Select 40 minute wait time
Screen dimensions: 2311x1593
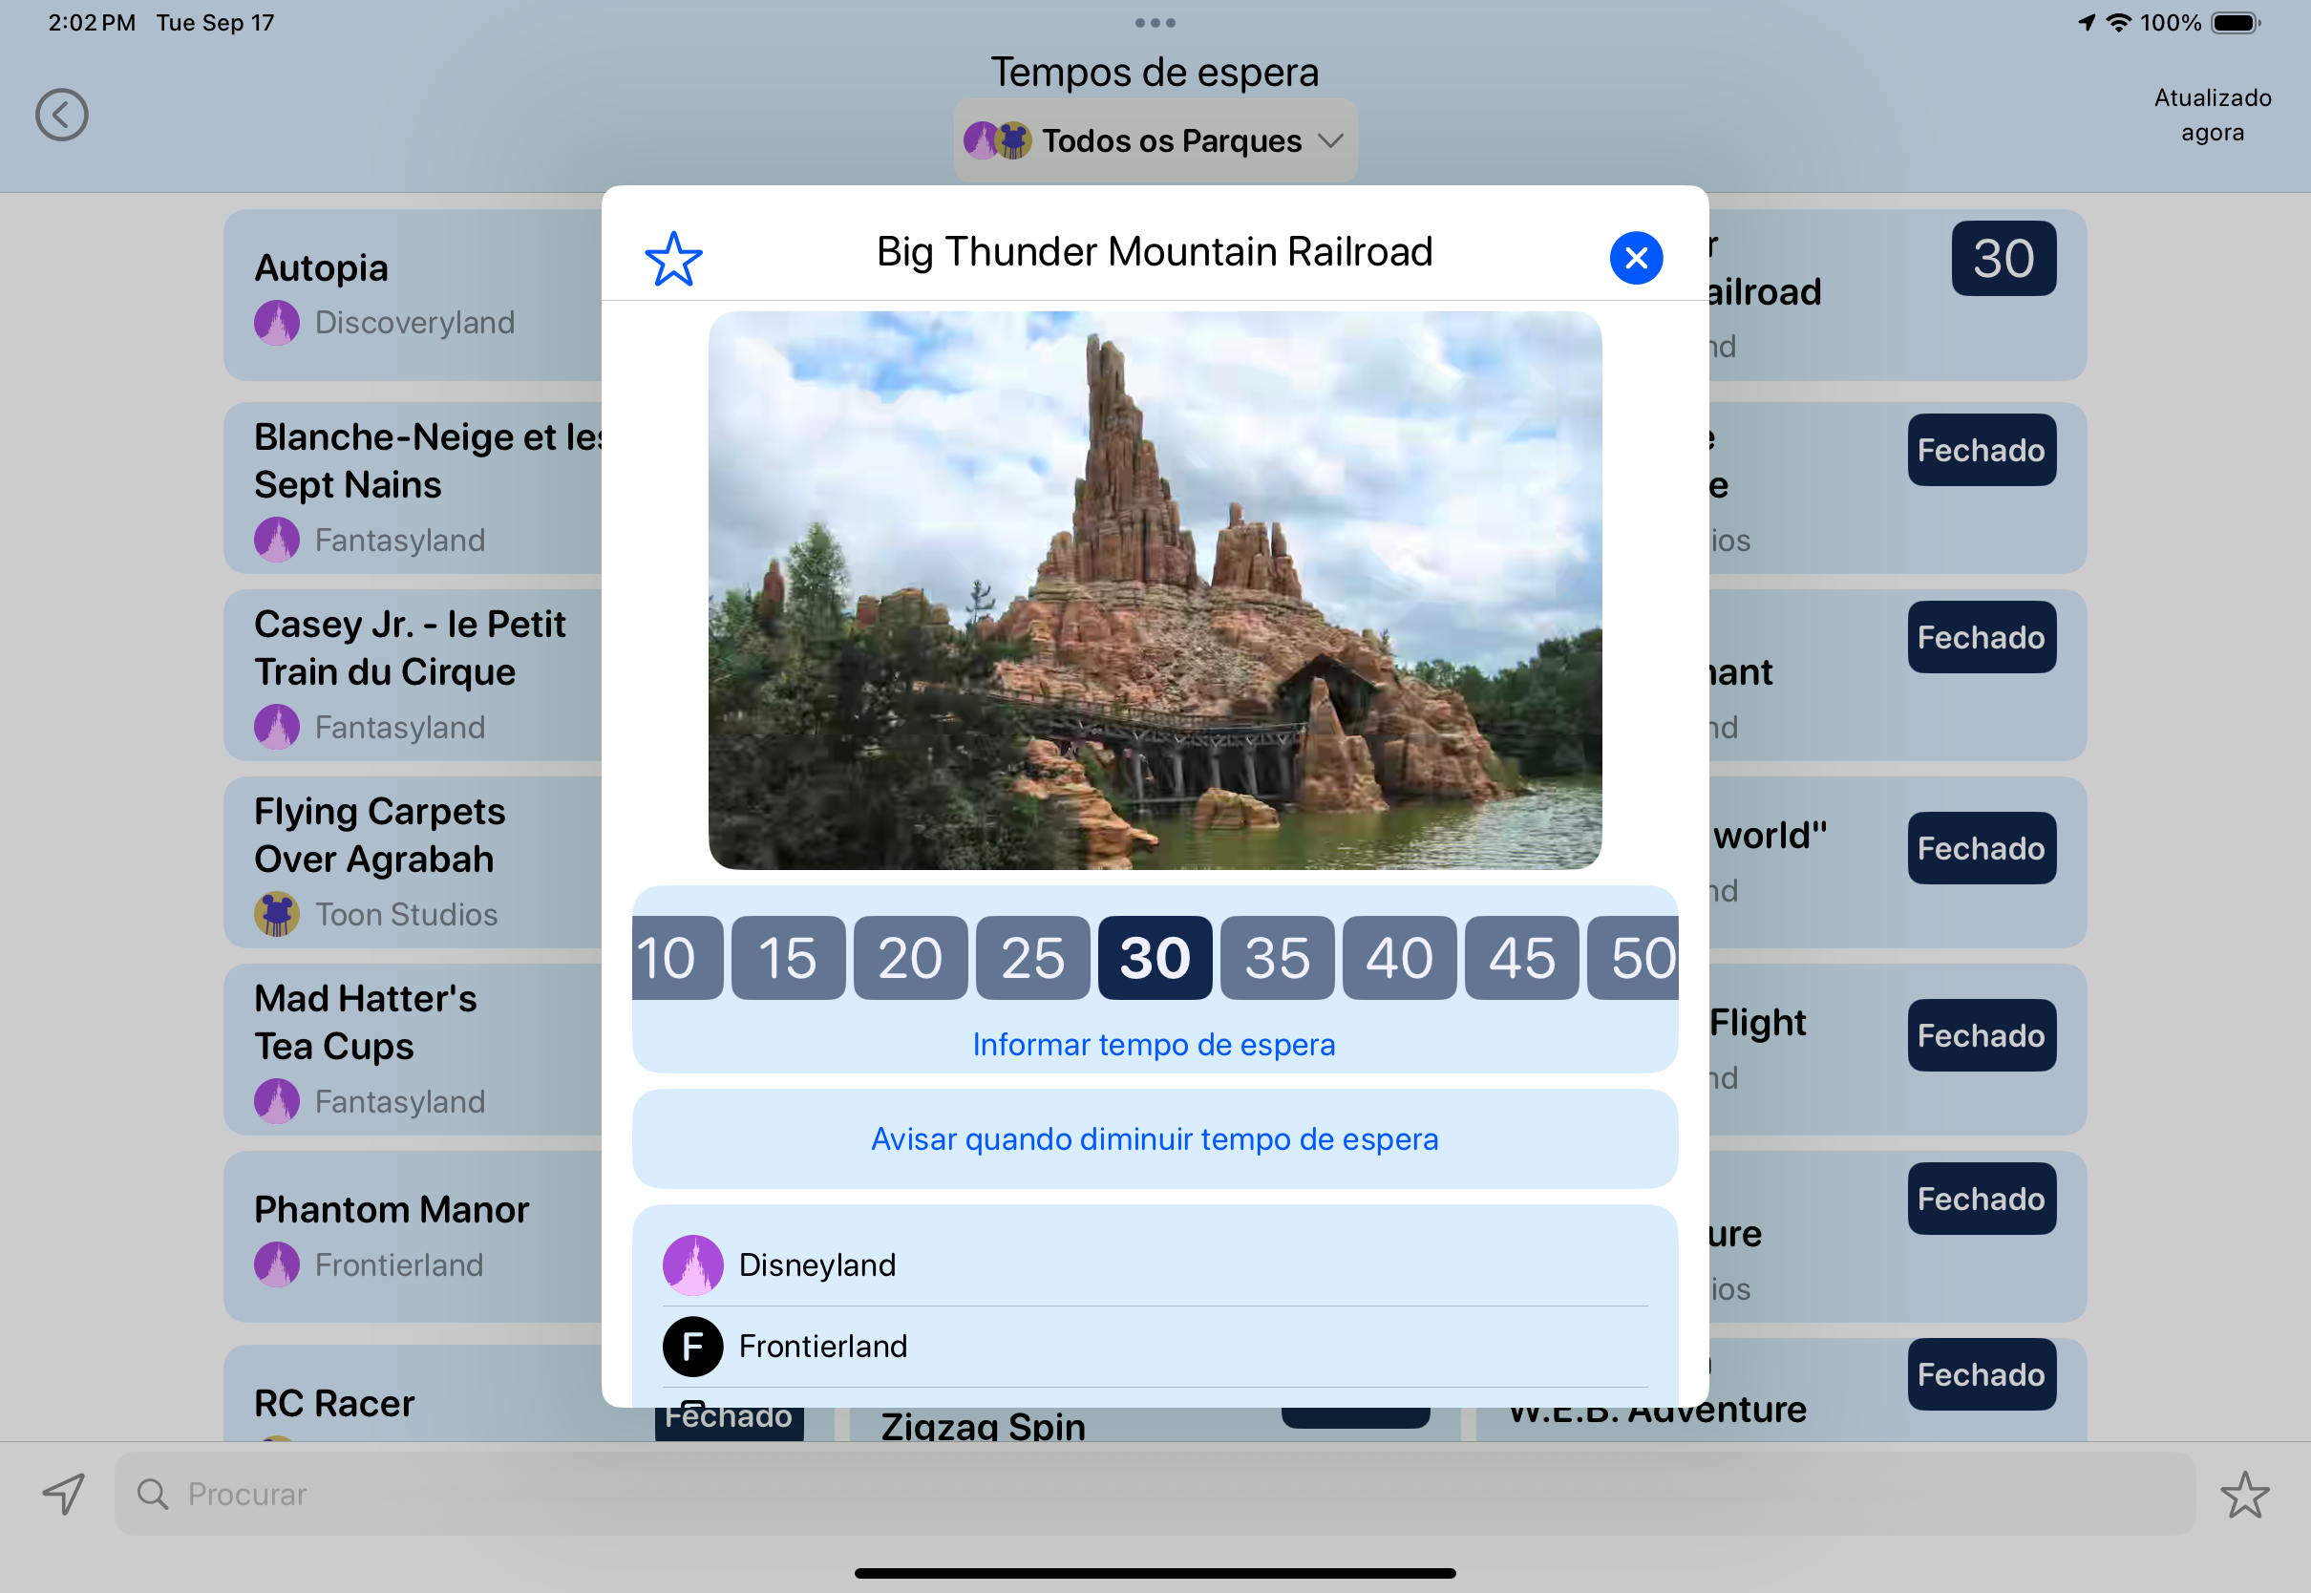tap(1399, 957)
